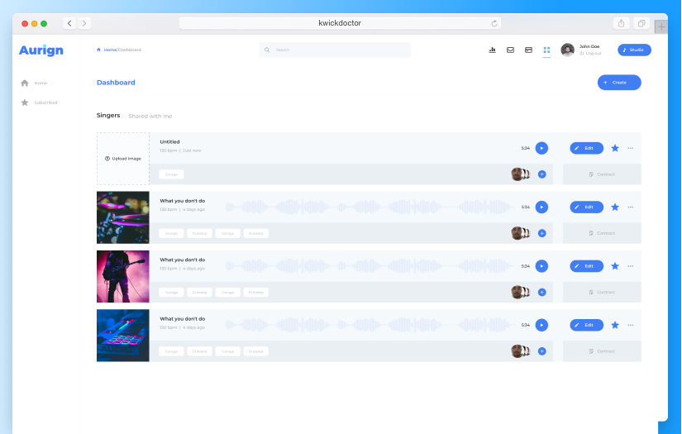
Task: Click the Dashboard heading
Action: coord(116,83)
